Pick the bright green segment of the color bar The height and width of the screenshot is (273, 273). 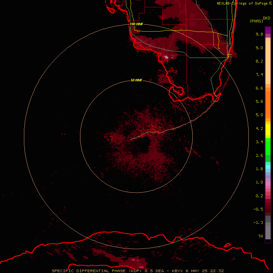click(x=268, y=146)
